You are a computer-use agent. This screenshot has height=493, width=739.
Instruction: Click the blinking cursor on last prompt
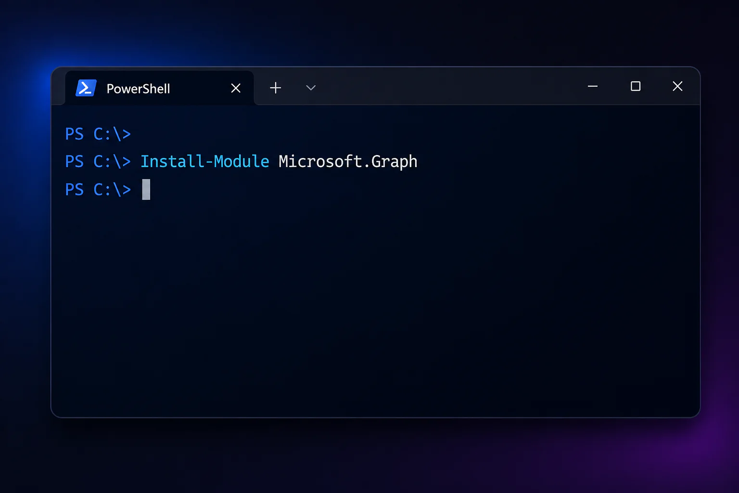pyautogui.click(x=146, y=189)
